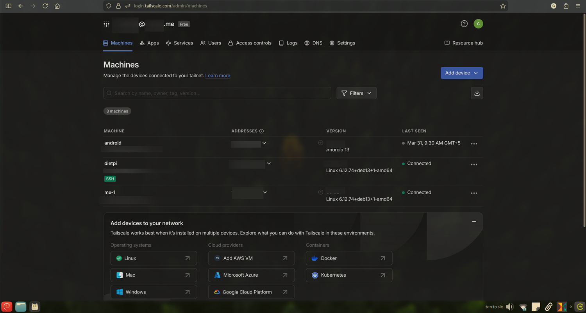Collapse the Add devices to your network panel
The width and height of the screenshot is (586, 313).
474,222
